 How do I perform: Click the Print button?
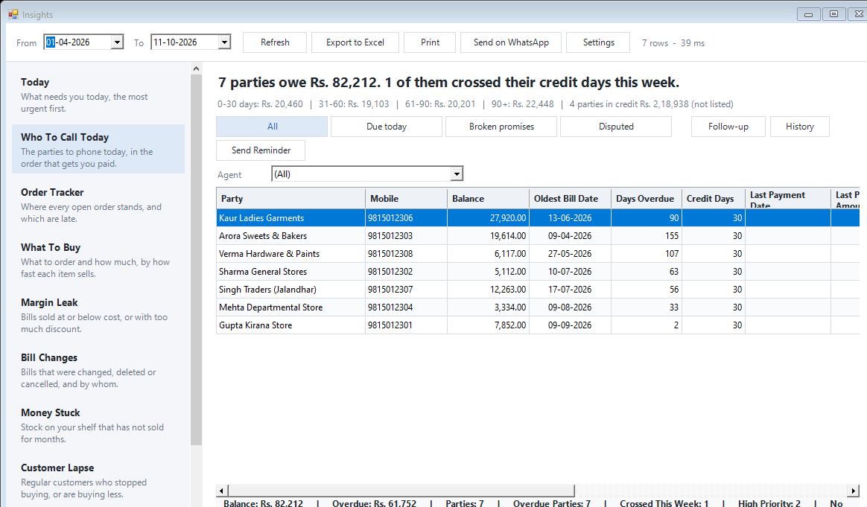point(430,42)
